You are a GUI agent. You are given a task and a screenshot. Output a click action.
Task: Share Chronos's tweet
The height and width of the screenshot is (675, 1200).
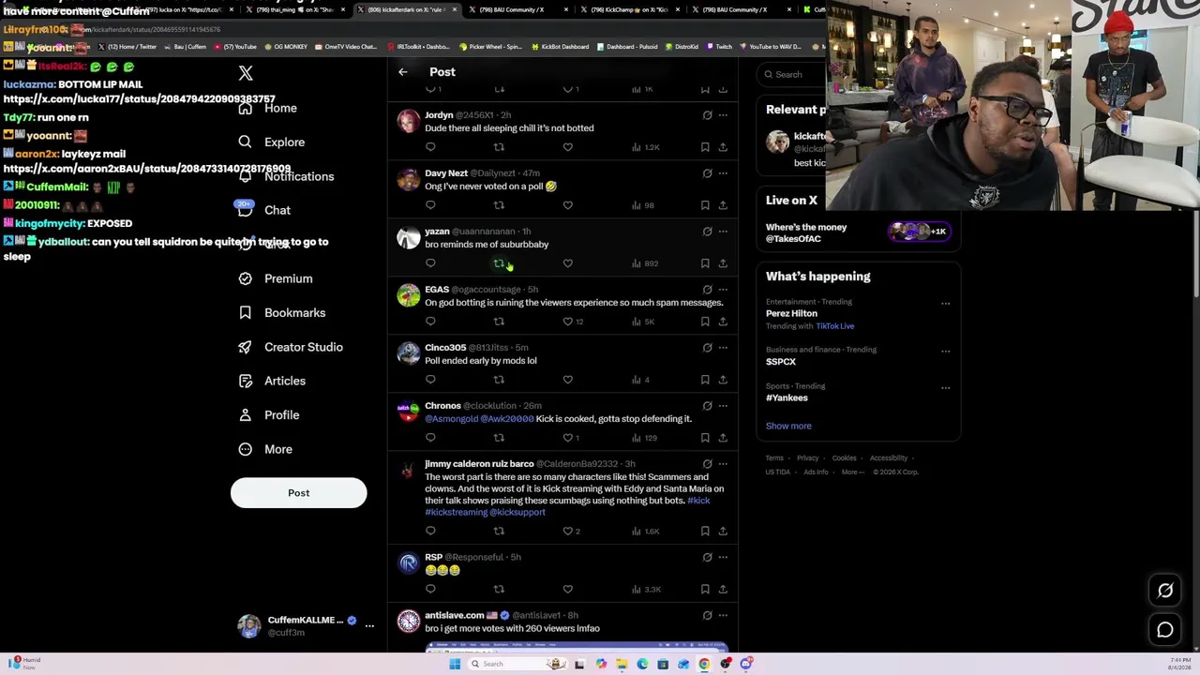tap(723, 438)
